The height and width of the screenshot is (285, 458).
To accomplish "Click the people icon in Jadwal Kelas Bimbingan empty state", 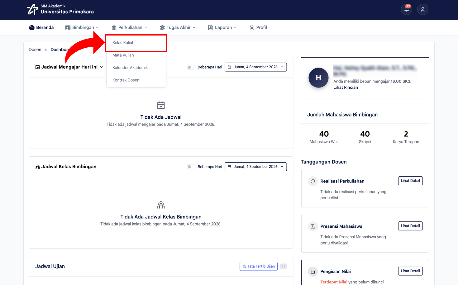I will point(161,205).
